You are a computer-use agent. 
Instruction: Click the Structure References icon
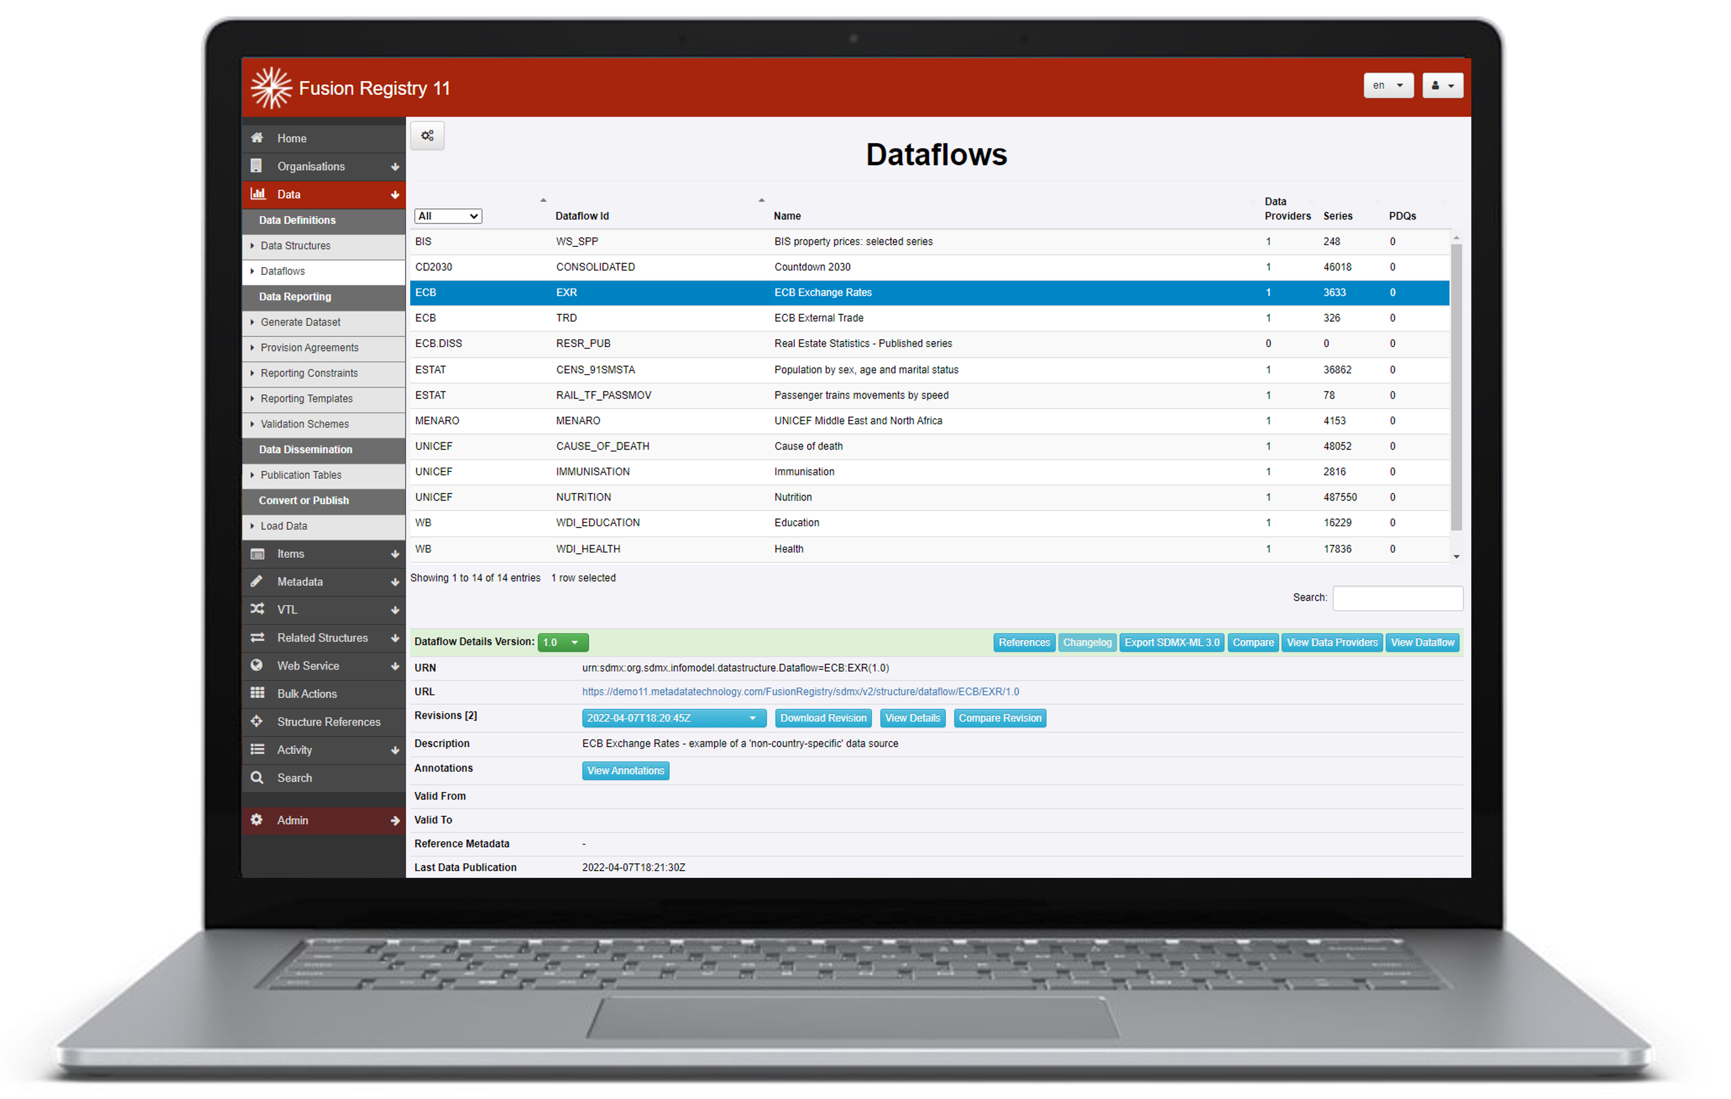(257, 721)
